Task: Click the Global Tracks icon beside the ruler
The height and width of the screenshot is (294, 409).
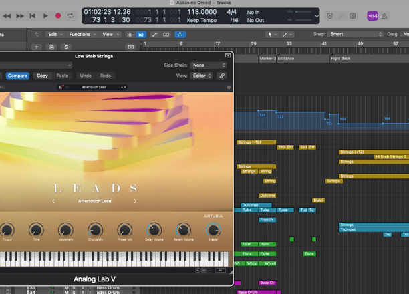Action: click(131, 47)
